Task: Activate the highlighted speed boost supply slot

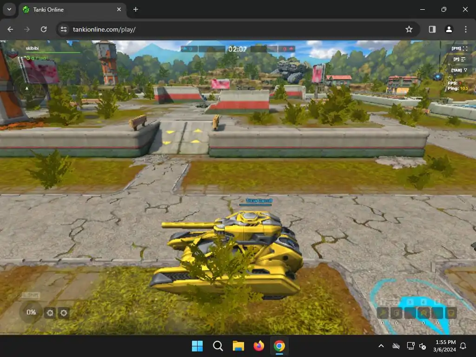Action: pyautogui.click(x=423, y=313)
